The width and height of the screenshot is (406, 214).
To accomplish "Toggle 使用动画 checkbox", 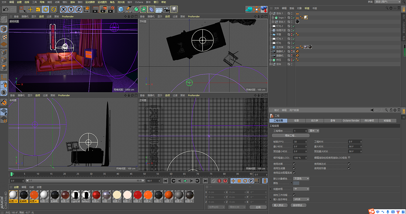I will (294, 164).
